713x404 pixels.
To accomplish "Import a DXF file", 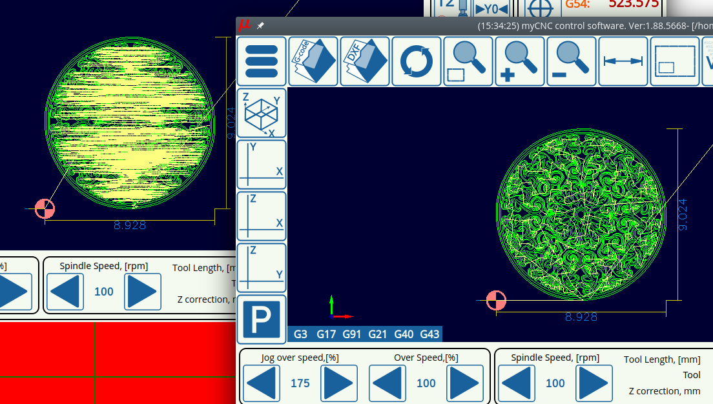I will point(365,61).
